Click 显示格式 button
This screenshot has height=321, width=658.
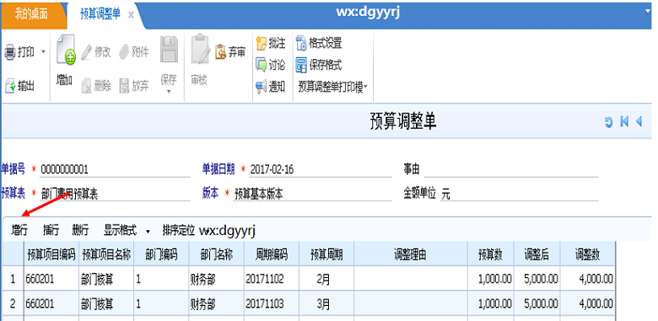click(x=121, y=230)
